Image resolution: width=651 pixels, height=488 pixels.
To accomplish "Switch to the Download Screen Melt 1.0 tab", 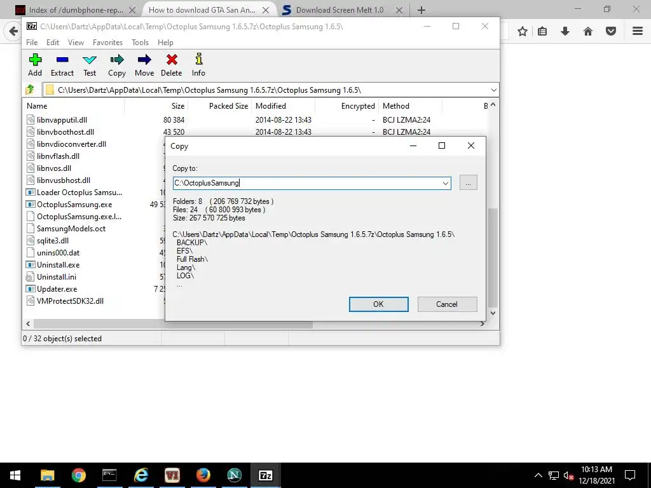I will pyautogui.click(x=339, y=10).
